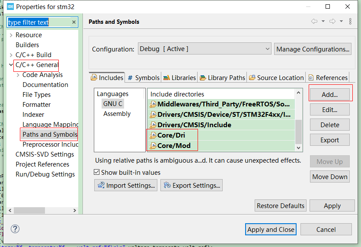The image size is (361, 247).
Task: Select Project References tree item
Action: [x=42, y=164]
